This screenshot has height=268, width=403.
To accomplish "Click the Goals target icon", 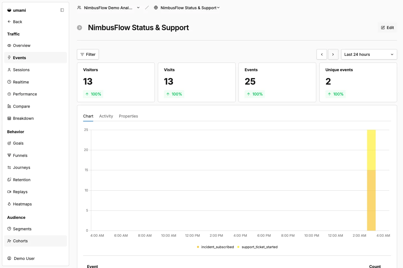I will [x=9, y=143].
